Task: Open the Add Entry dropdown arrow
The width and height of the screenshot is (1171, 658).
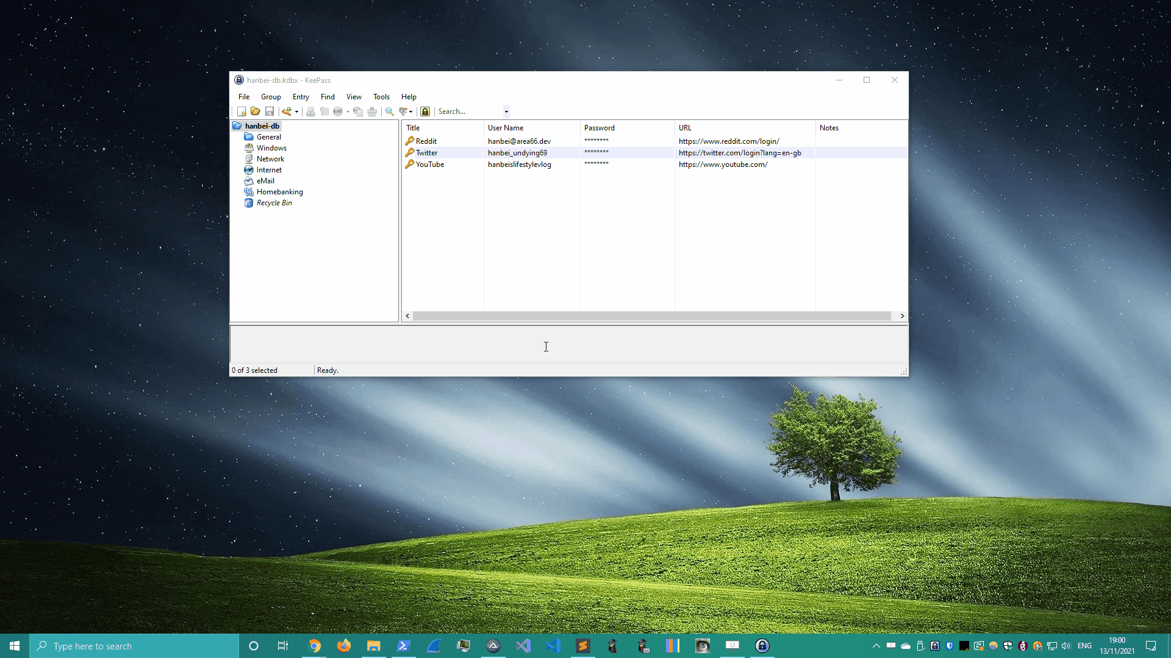Action: click(x=297, y=111)
